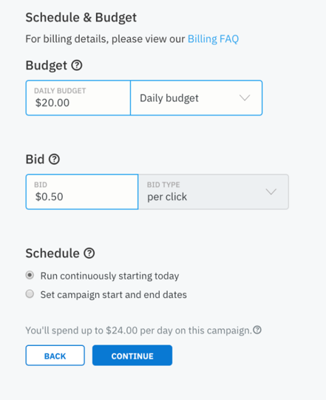Select Run continuously starting today radio button
The image size is (326, 400).
click(x=30, y=275)
